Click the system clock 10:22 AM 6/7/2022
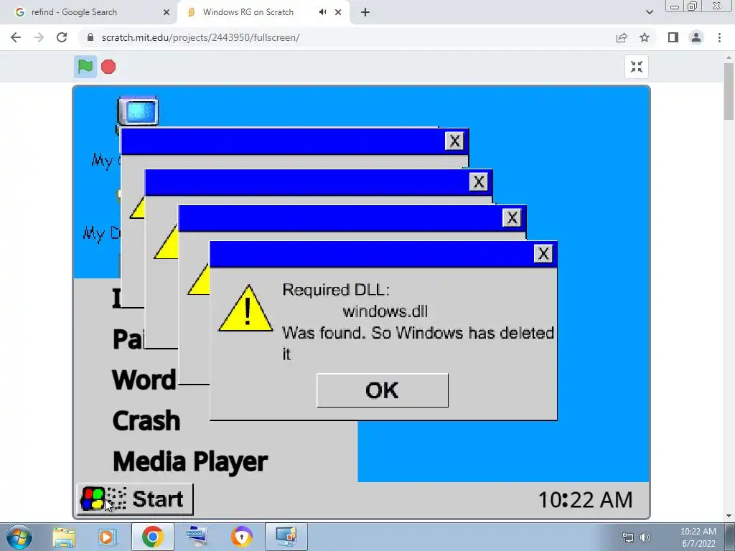The width and height of the screenshot is (735, 551). click(698, 537)
